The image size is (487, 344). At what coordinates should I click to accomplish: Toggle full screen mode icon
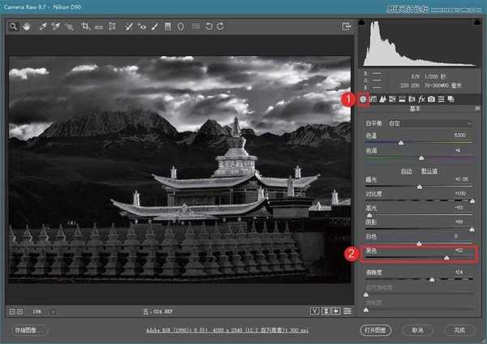[x=347, y=27]
